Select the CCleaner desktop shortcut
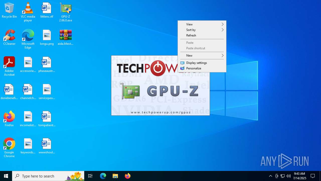 pyautogui.click(x=9, y=38)
